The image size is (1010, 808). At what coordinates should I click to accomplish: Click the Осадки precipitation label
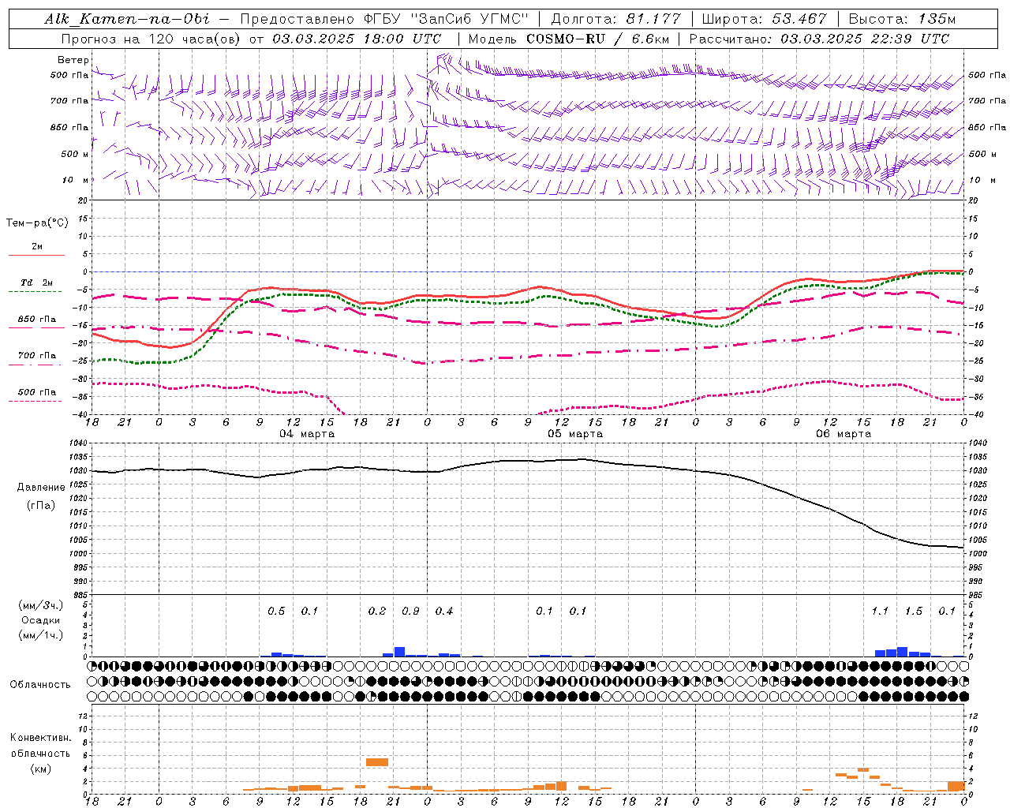coord(41,620)
